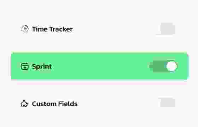Image resolution: width=198 pixels, height=127 pixels.
Task: Click the gray switch beside Time Tracker
Action: coord(168,29)
